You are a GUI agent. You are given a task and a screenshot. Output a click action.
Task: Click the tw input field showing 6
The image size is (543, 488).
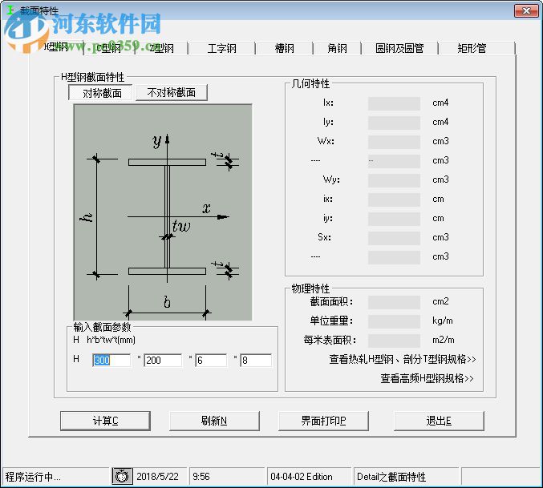[211, 361]
